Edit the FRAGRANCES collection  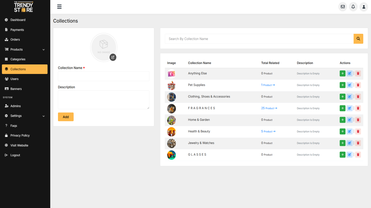[x=349, y=108]
